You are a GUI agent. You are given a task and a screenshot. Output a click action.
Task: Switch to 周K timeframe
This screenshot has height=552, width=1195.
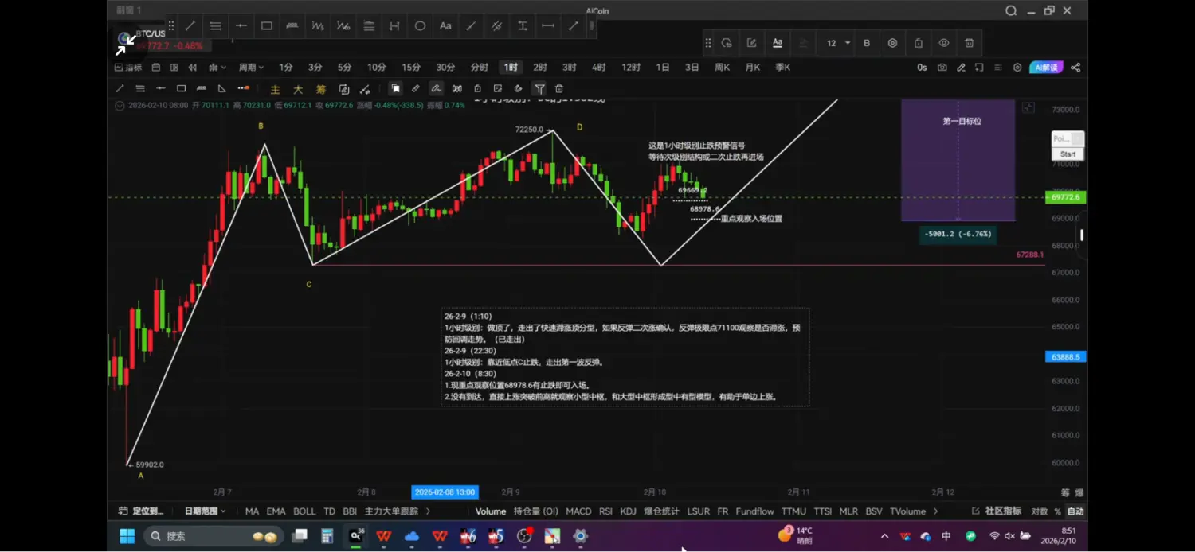[722, 68]
